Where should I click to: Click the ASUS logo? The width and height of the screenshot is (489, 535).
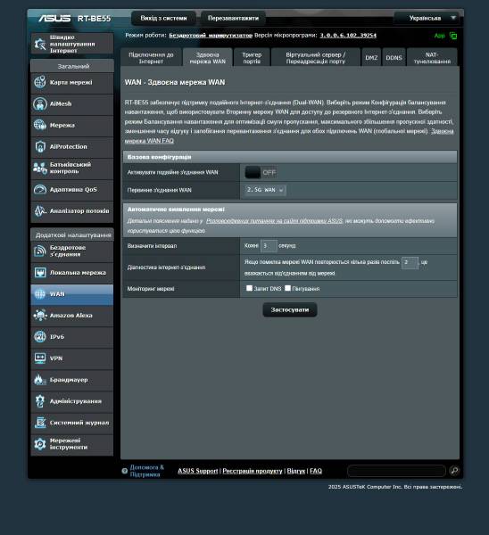pos(54,18)
